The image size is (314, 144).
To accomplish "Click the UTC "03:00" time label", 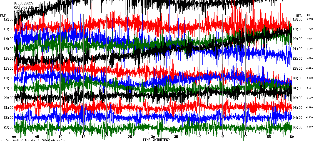I will [298, 108].
